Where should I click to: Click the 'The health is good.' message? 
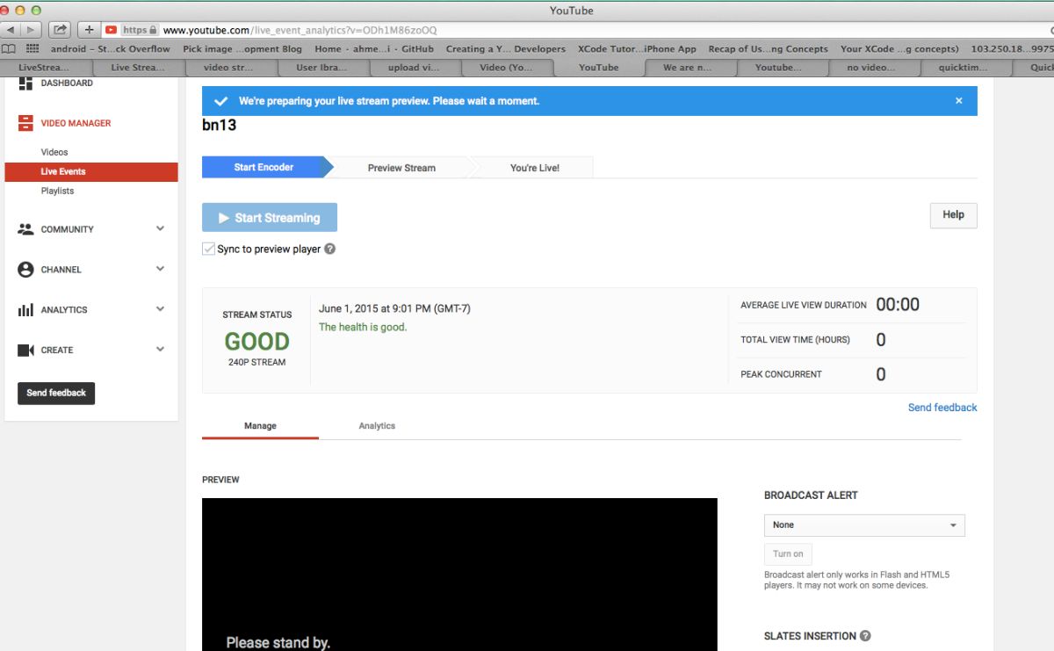tap(363, 328)
